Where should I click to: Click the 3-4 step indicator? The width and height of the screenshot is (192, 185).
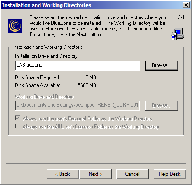181,17
